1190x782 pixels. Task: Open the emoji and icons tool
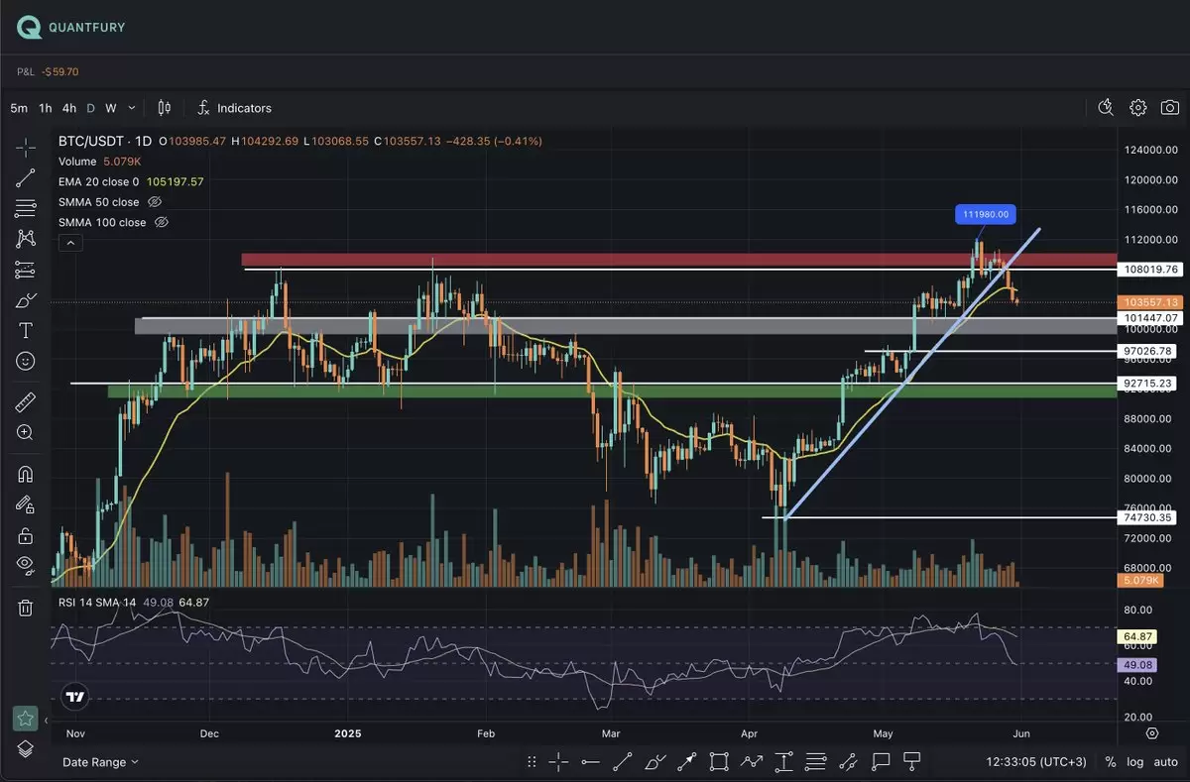tap(25, 361)
